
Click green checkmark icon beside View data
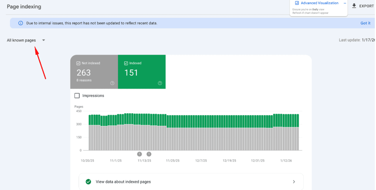click(88, 182)
